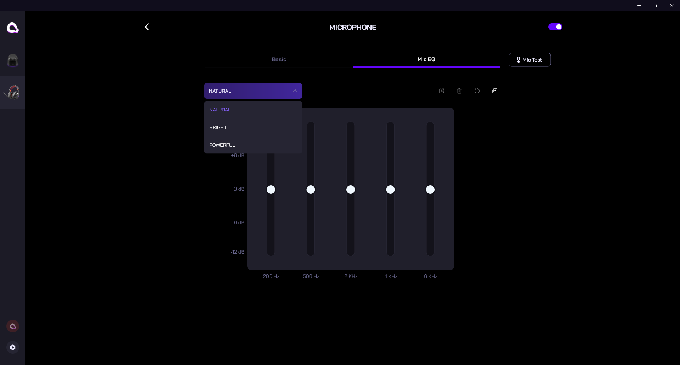The image size is (680, 365).
Task: Open the app home logo in sidebar
Action: click(x=13, y=28)
